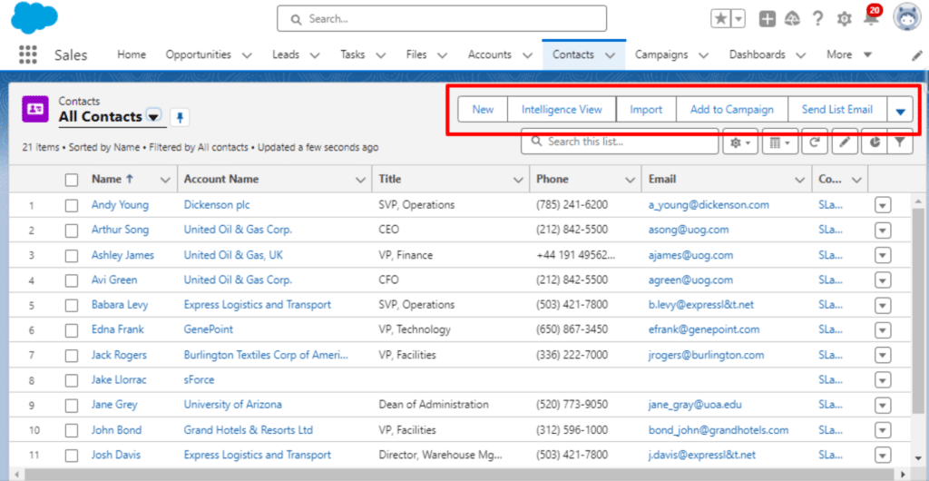
Task: Sort by the Name column header
Action: pyautogui.click(x=105, y=179)
